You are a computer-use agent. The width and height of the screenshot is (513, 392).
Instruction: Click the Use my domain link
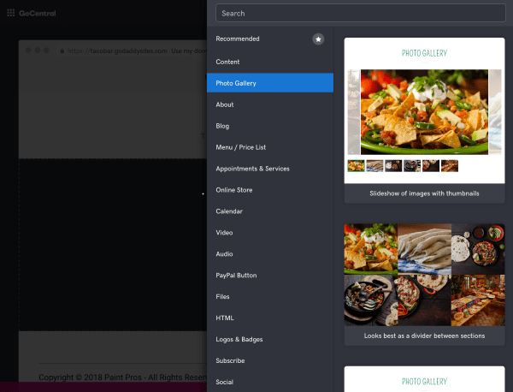189,50
